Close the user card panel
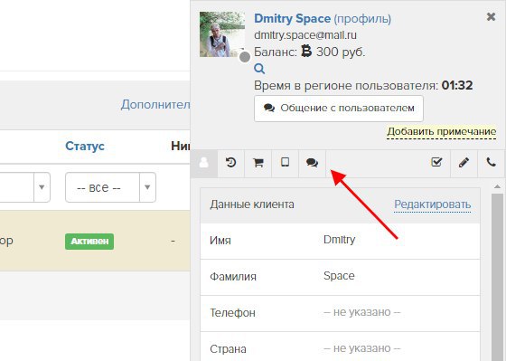 pyautogui.click(x=491, y=16)
